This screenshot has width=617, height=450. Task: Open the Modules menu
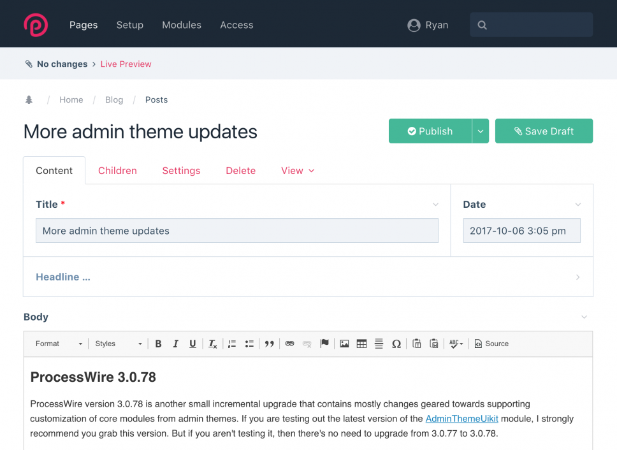tap(182, 25)
